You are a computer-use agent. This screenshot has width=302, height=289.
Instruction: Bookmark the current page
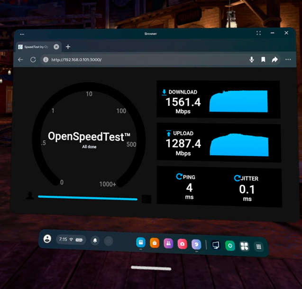pyautogui.click(x=263, y=60)
